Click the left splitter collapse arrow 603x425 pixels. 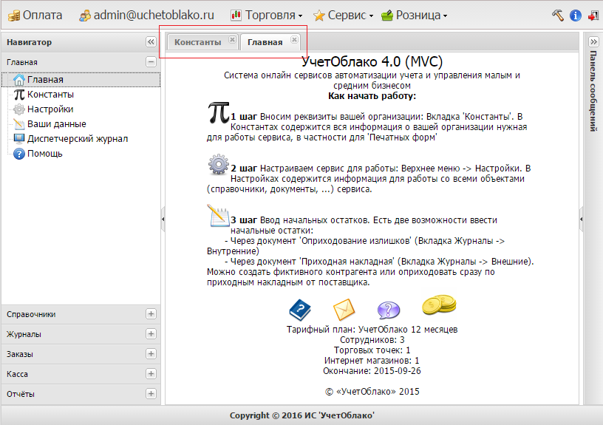click(x=163, y=220)
